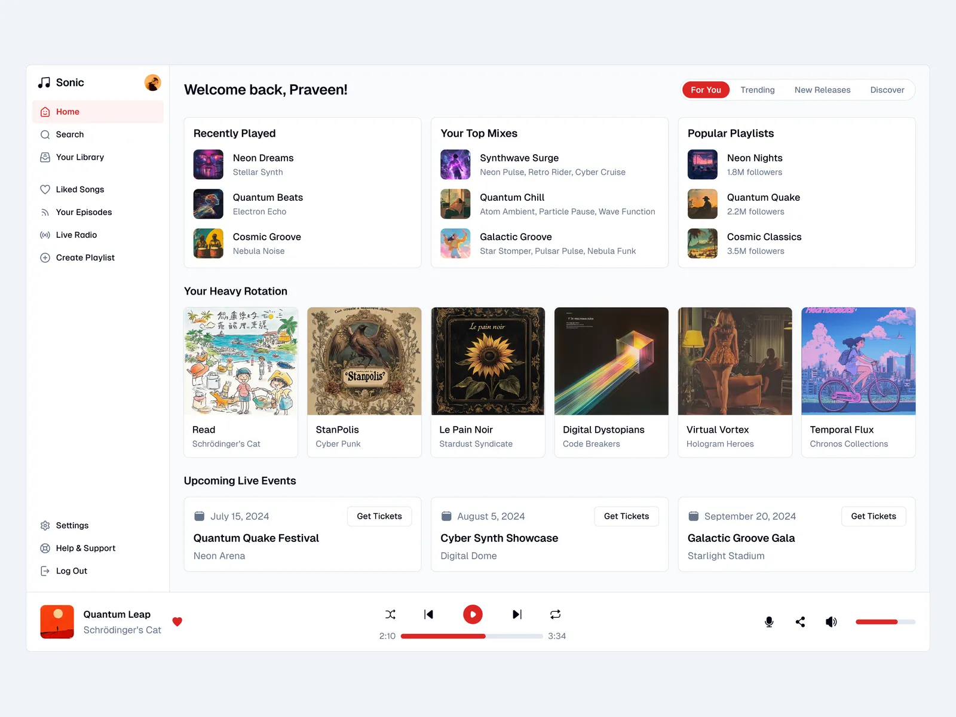The image size is (956, 717).
Task: Open the profile avatar in sidebar
Action: (152, 82)
